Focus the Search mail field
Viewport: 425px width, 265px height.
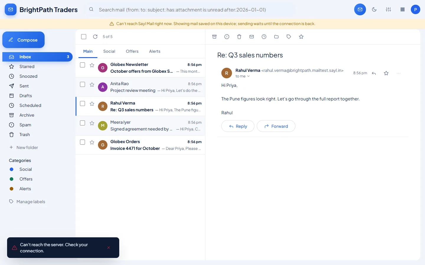190,10
